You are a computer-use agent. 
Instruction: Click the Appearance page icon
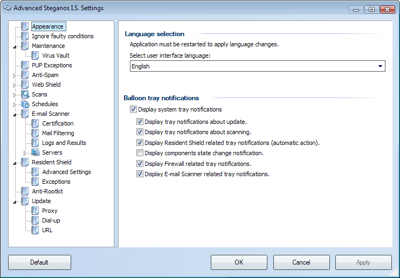click(25, 26)
